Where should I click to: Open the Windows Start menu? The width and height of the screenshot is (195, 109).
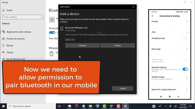[3, 106]
